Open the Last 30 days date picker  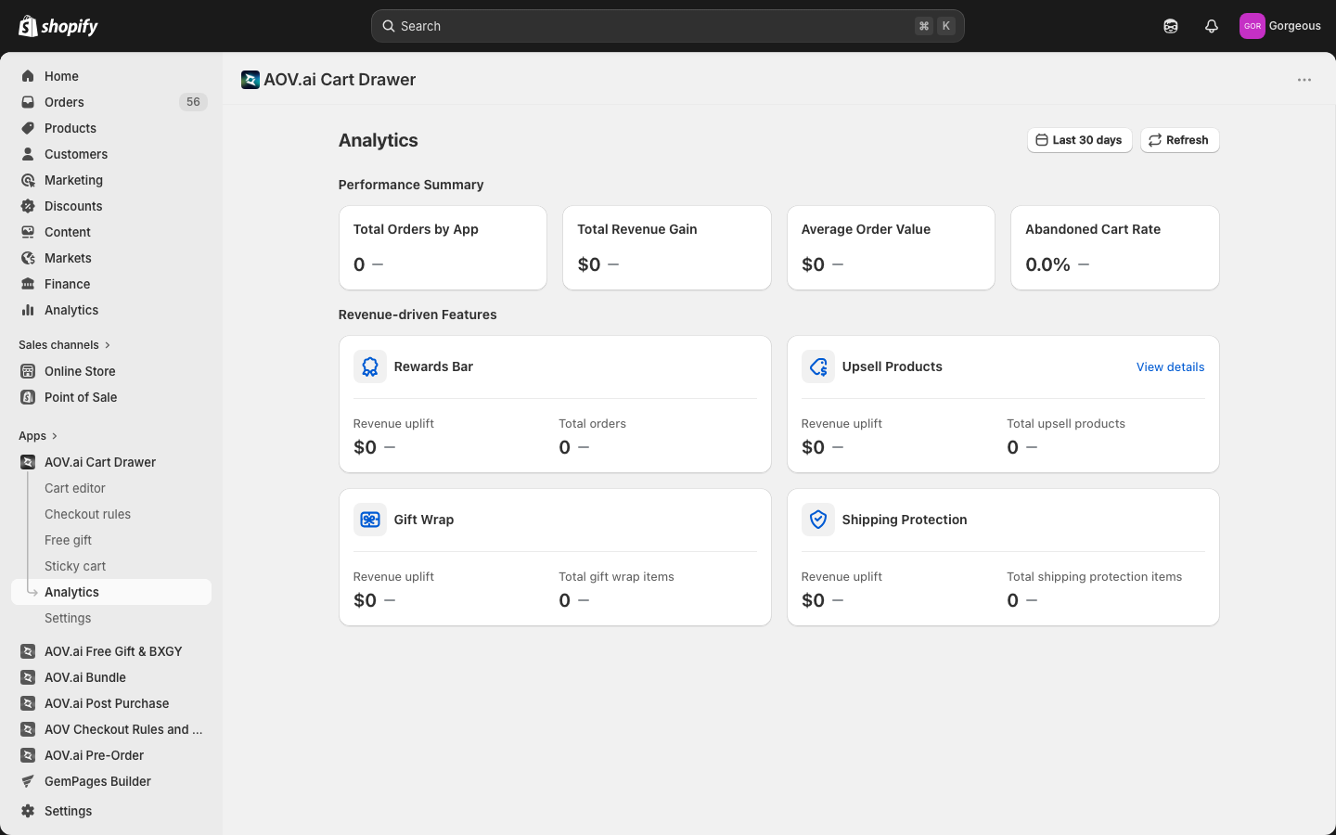point(1079,140)
